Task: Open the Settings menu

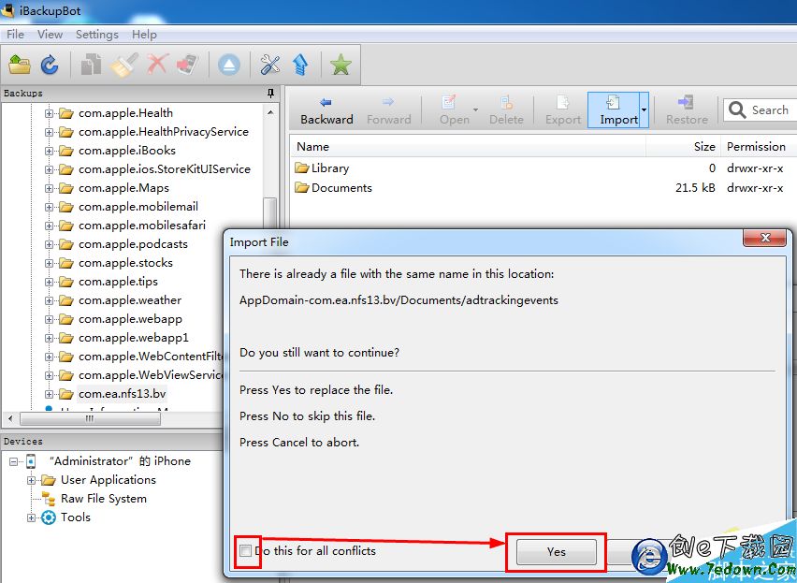Action: point(96,35)
